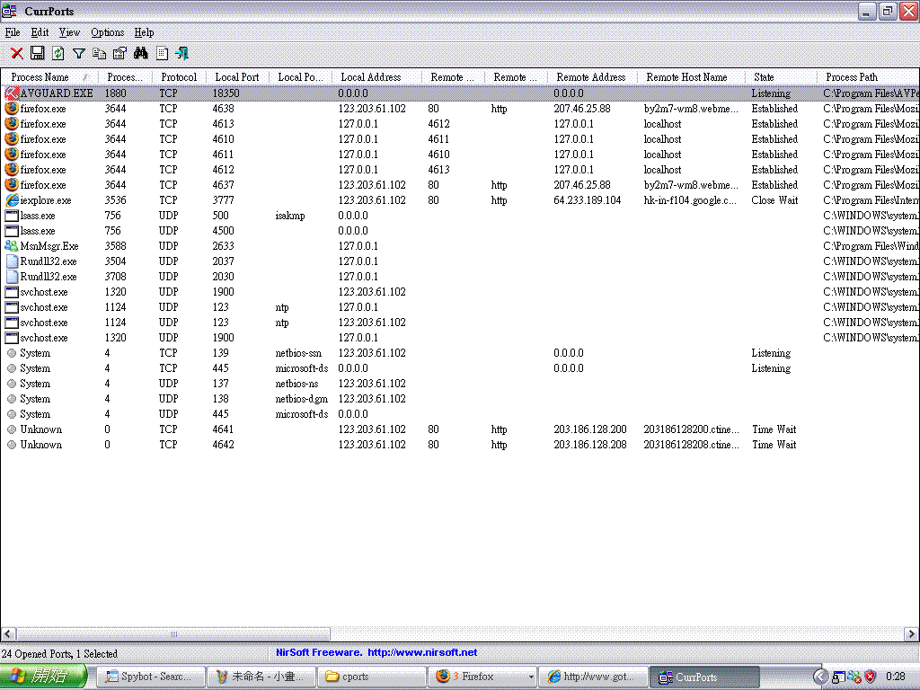Click the AVGUARD.EXE row icon
Viewport: 920px width, 690px height.
[11, 93]
